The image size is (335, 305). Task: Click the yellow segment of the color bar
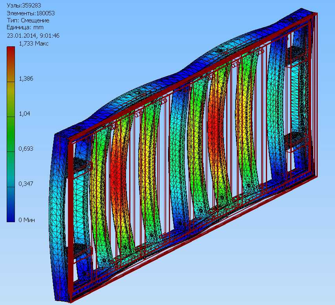click(11, 99)
